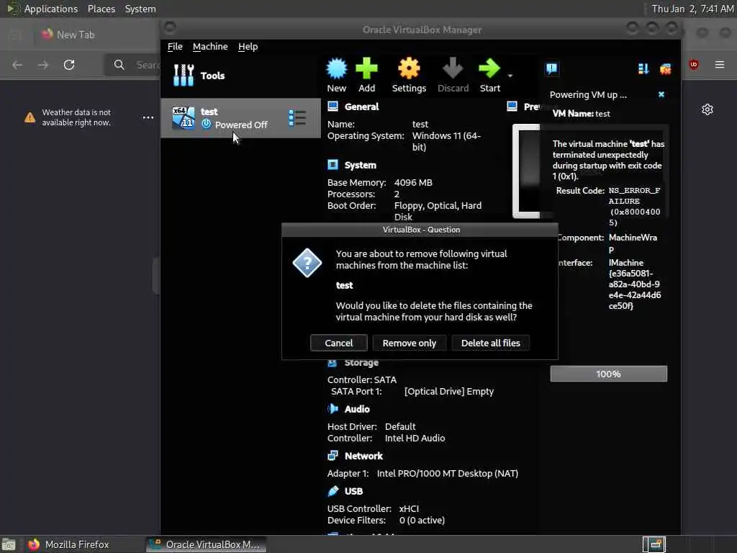Click the uBlock Origin extension icon

pos(693,64)
